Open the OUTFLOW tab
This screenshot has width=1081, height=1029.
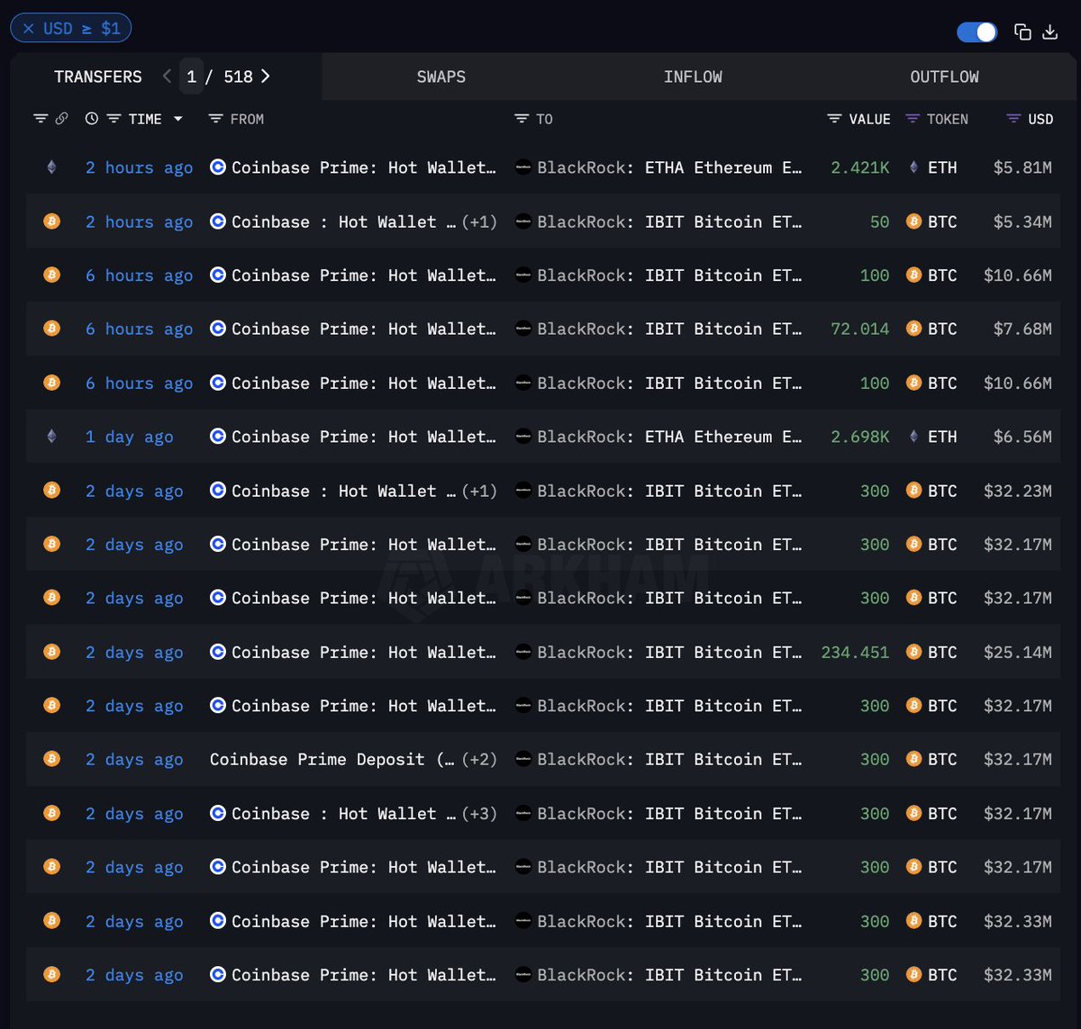coord(944,77)
